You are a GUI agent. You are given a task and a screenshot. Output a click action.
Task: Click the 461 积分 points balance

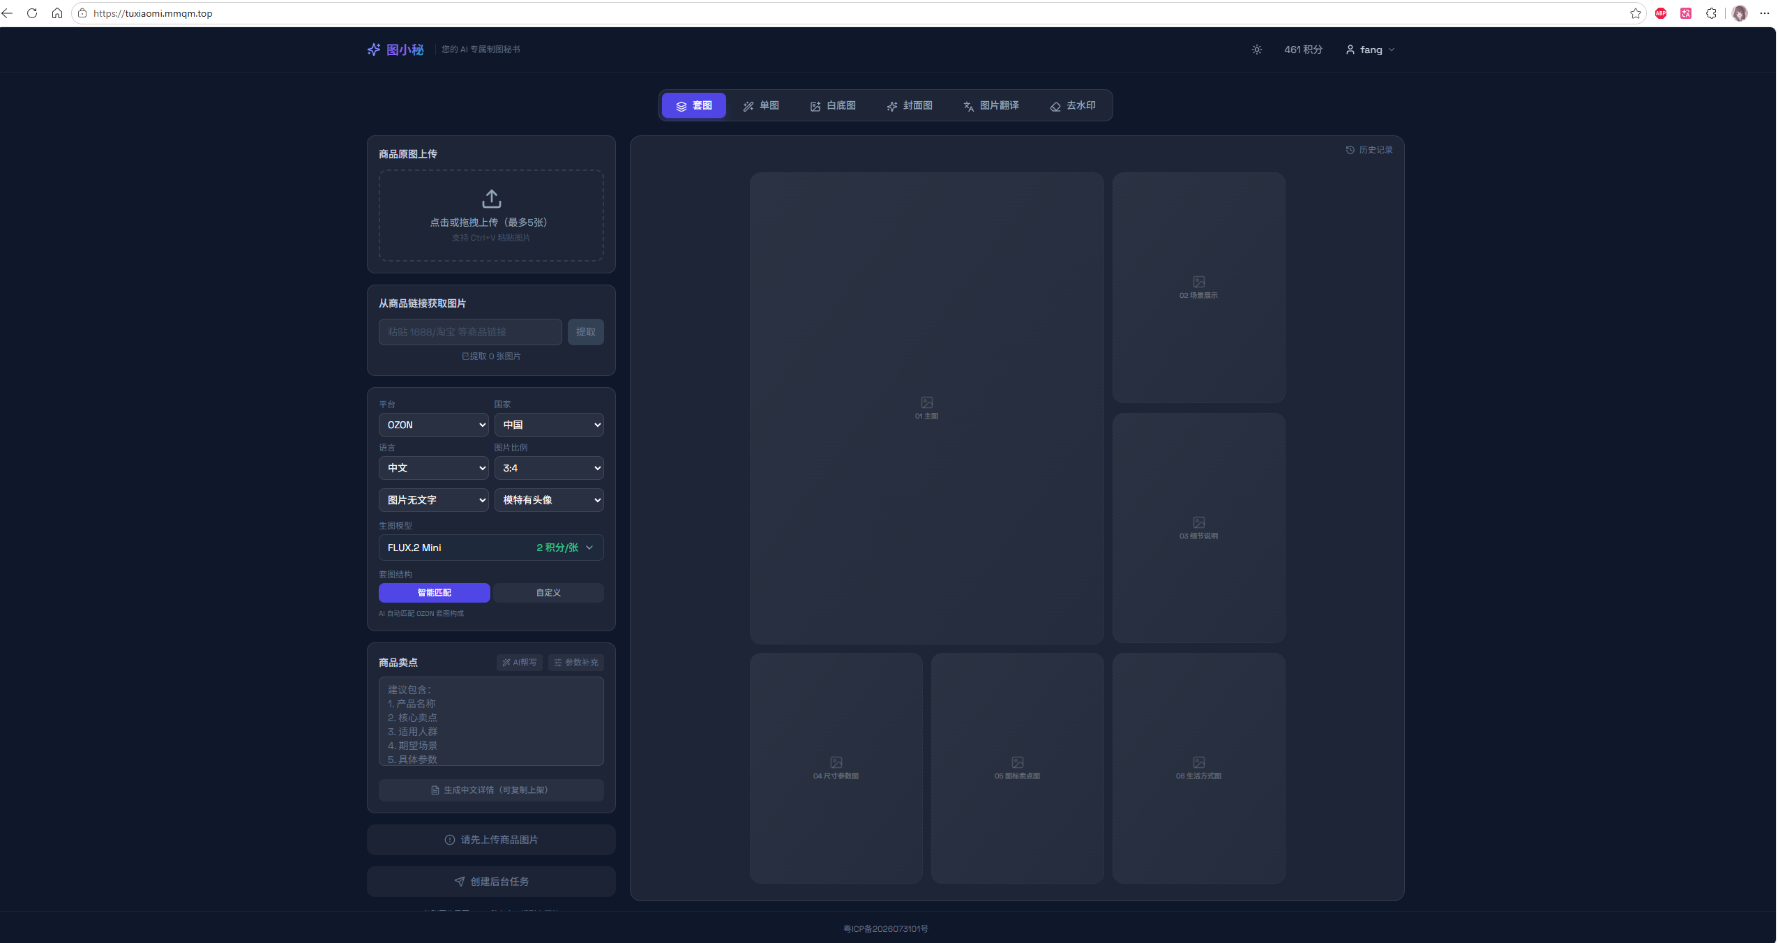[1303, 50]
